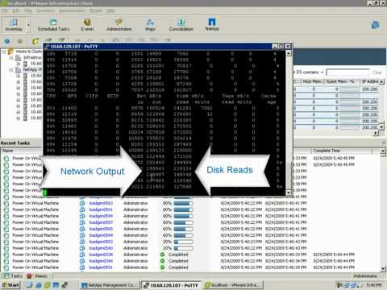Open the Maps view
The width and height of the screenshot is (387, 290).
pyautogui.click(x=150, y=25)
